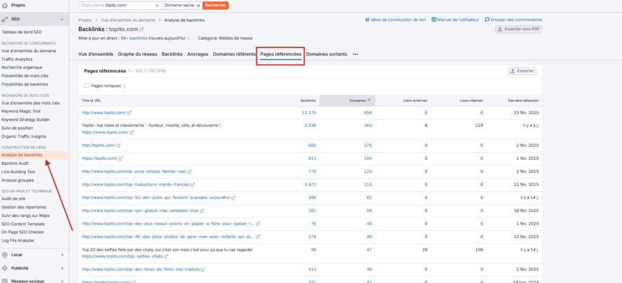Screen dimensions: 622x283
Task: Open Analyse groupée in sidebar
Action: [x=18, y=180]
